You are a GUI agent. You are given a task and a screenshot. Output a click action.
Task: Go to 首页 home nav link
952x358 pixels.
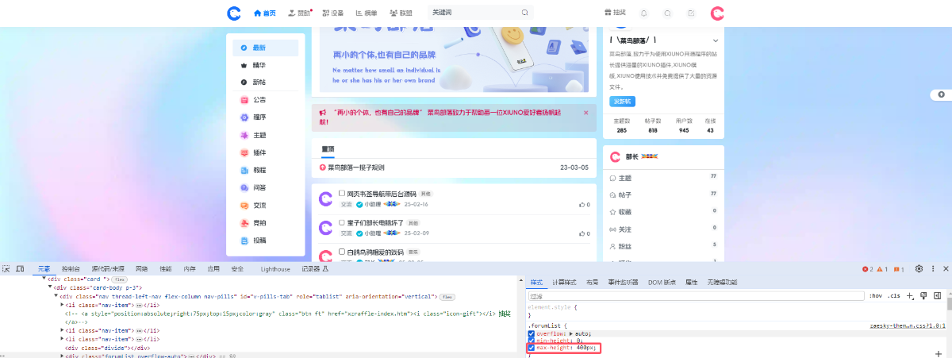(x=265, y=13)
